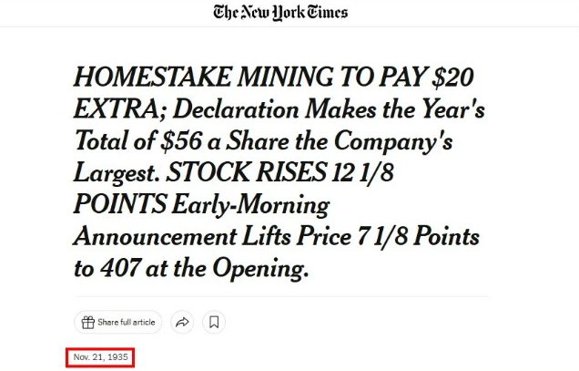Select the Nov. 21, 1935 publication date
The height and width of the screenshot is (371, 579).
pos(100,357)
